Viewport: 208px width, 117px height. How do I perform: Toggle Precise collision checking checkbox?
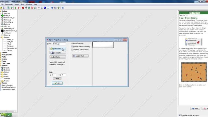pos(72,46)
